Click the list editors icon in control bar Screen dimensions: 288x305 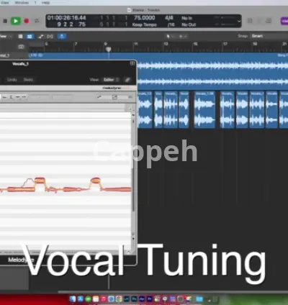click(x=250, y=21)
